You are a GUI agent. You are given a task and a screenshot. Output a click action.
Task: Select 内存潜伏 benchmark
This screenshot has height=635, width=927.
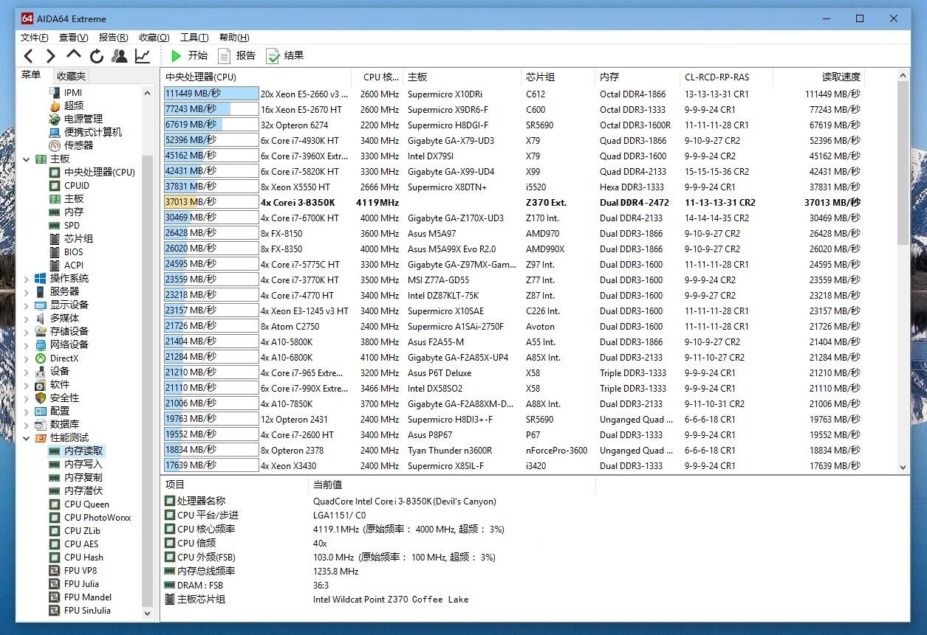(x=83, y=490)
